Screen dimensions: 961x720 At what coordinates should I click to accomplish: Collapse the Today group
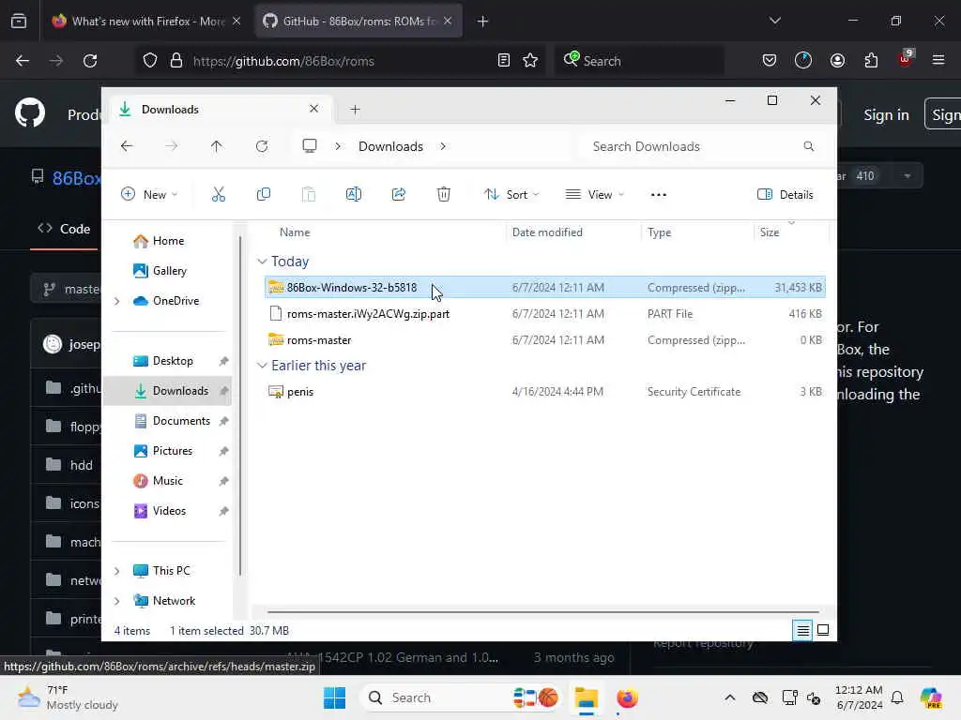point(263,262)
